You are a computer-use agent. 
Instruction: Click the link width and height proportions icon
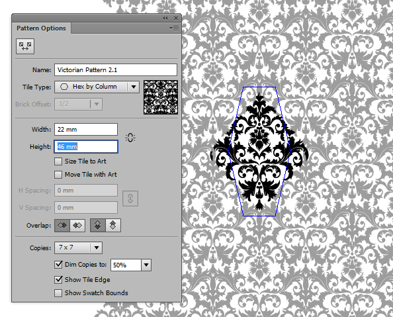(x=130, y=138)
